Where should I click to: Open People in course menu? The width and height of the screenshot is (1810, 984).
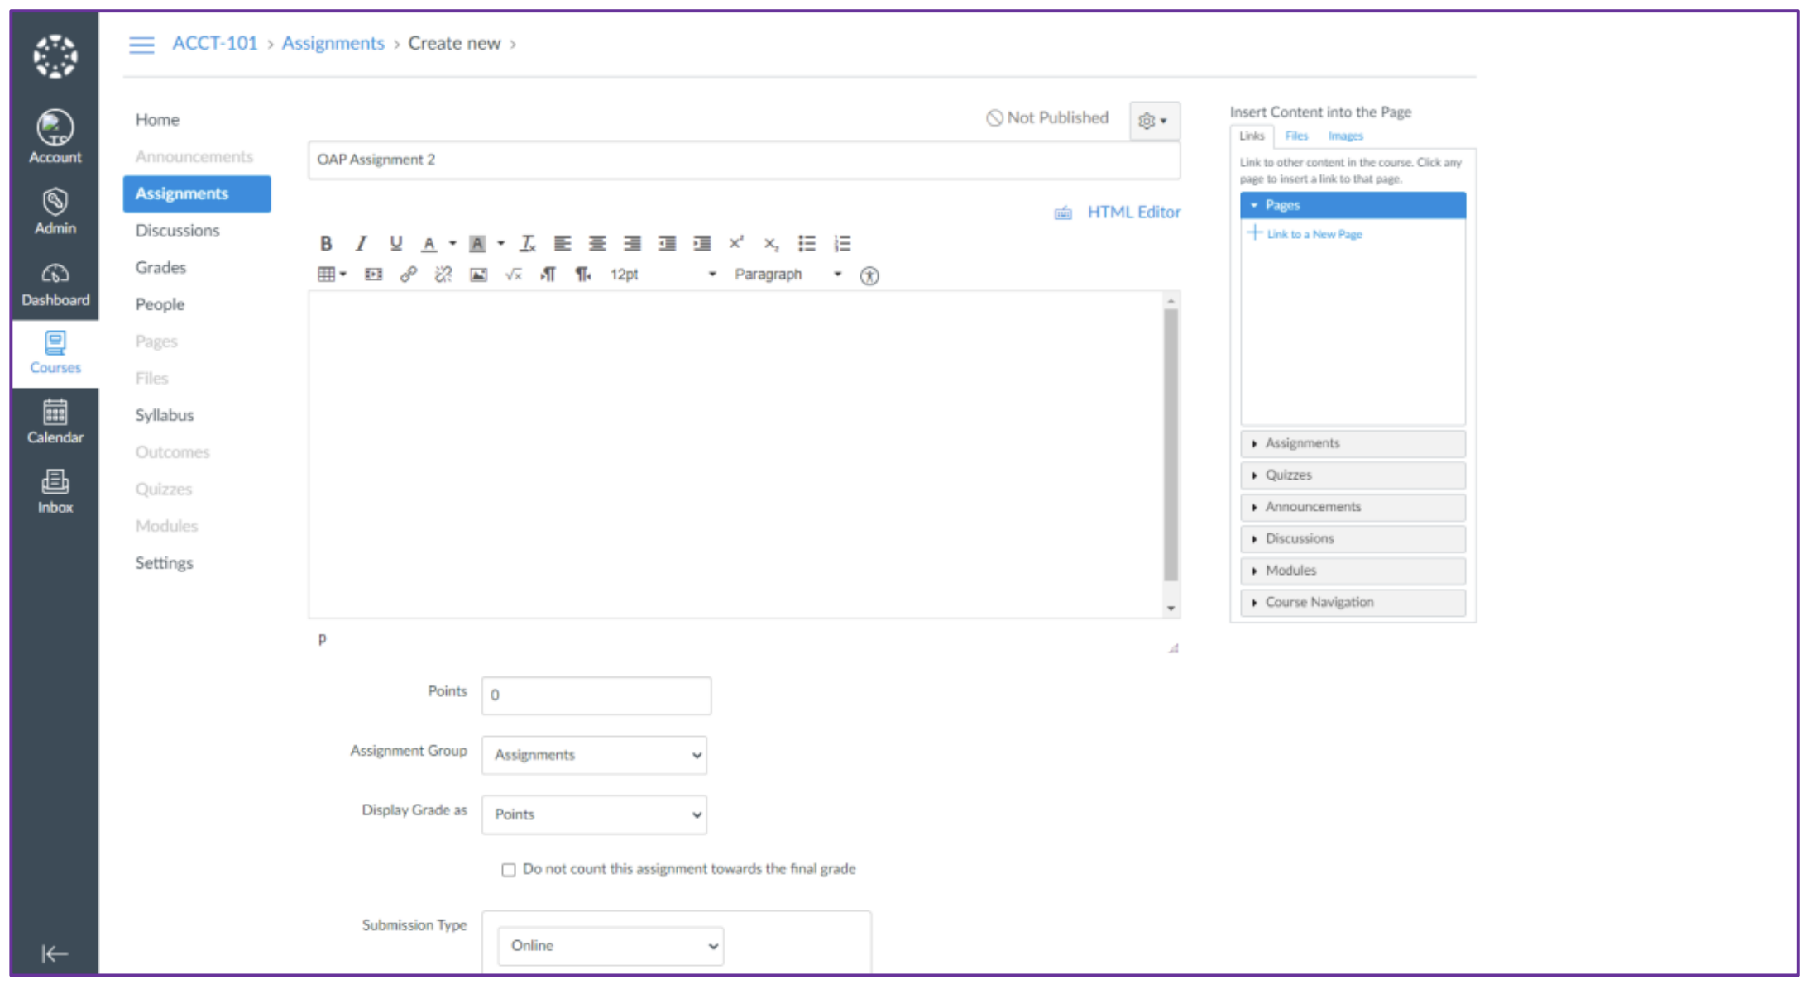(160, 304)
